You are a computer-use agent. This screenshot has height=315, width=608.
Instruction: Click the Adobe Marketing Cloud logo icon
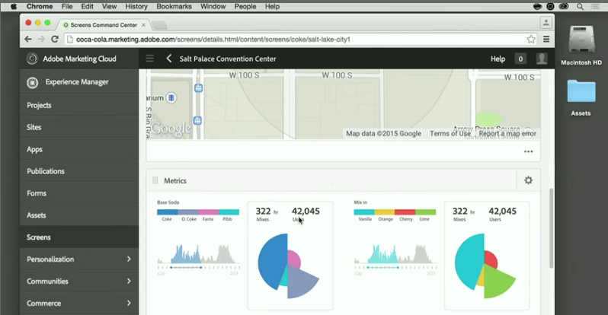32,59
